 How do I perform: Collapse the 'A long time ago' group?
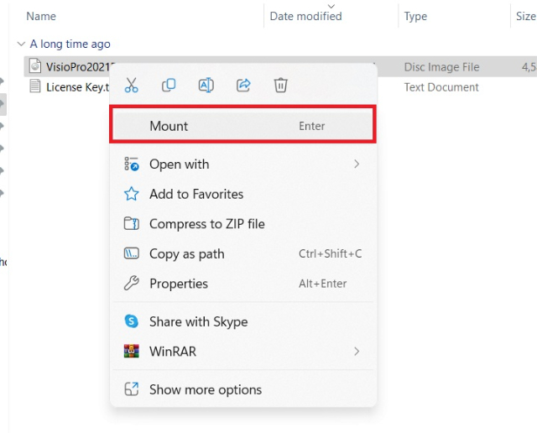[21, 44]
